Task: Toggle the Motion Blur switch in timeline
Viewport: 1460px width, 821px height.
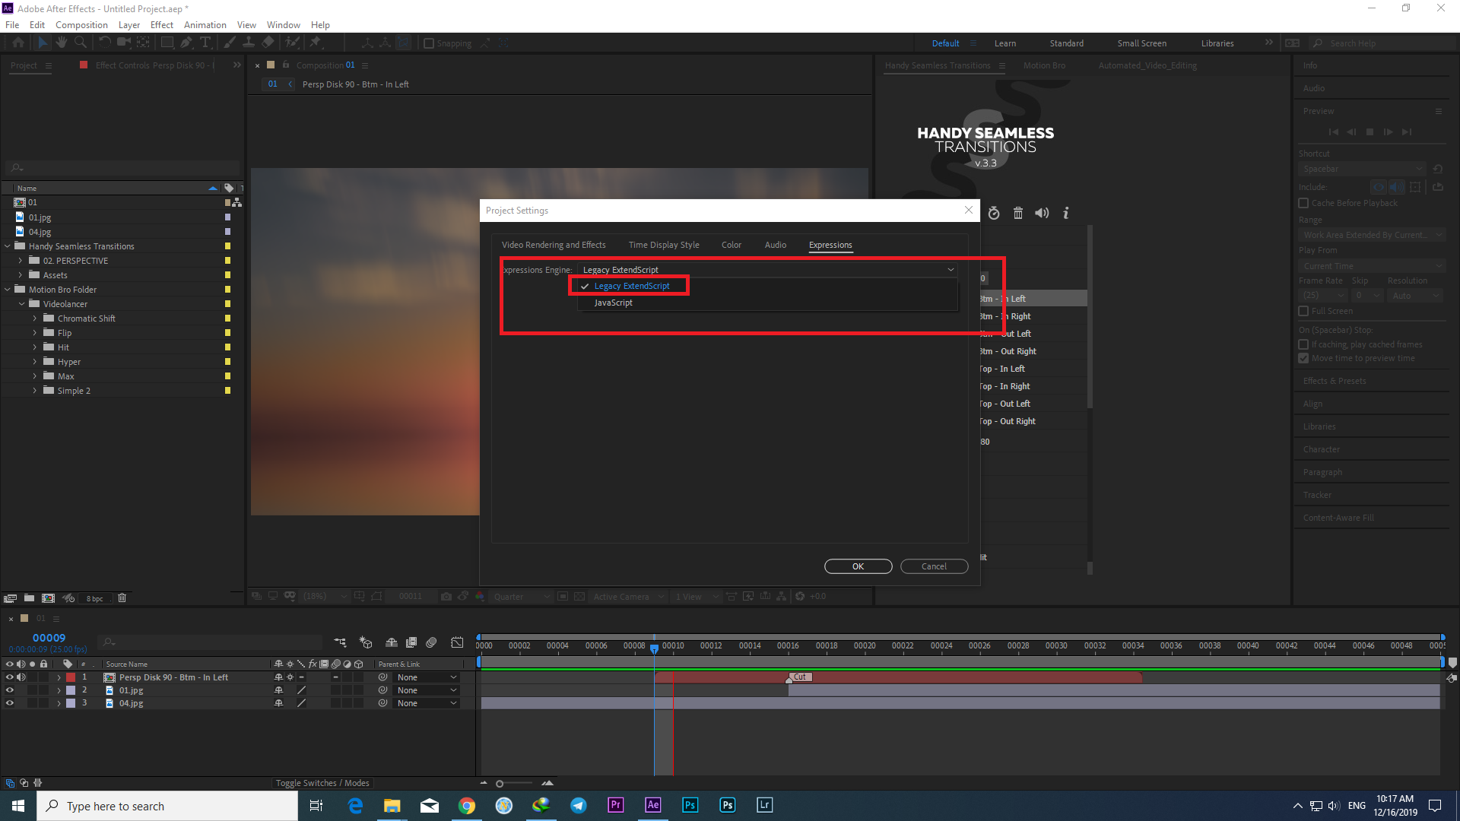Action: (x=431, y=642)
